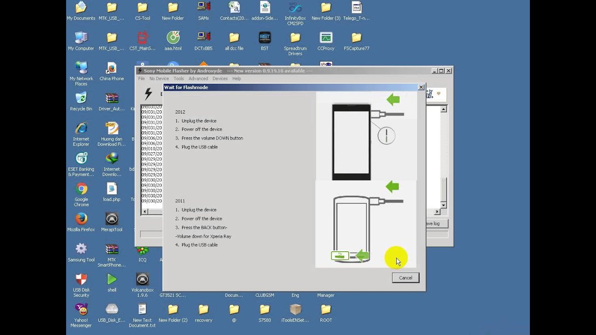The image size is (596, 335).
Task: Click horizontal log scrollbar right arrow
Action: (437, 212)
